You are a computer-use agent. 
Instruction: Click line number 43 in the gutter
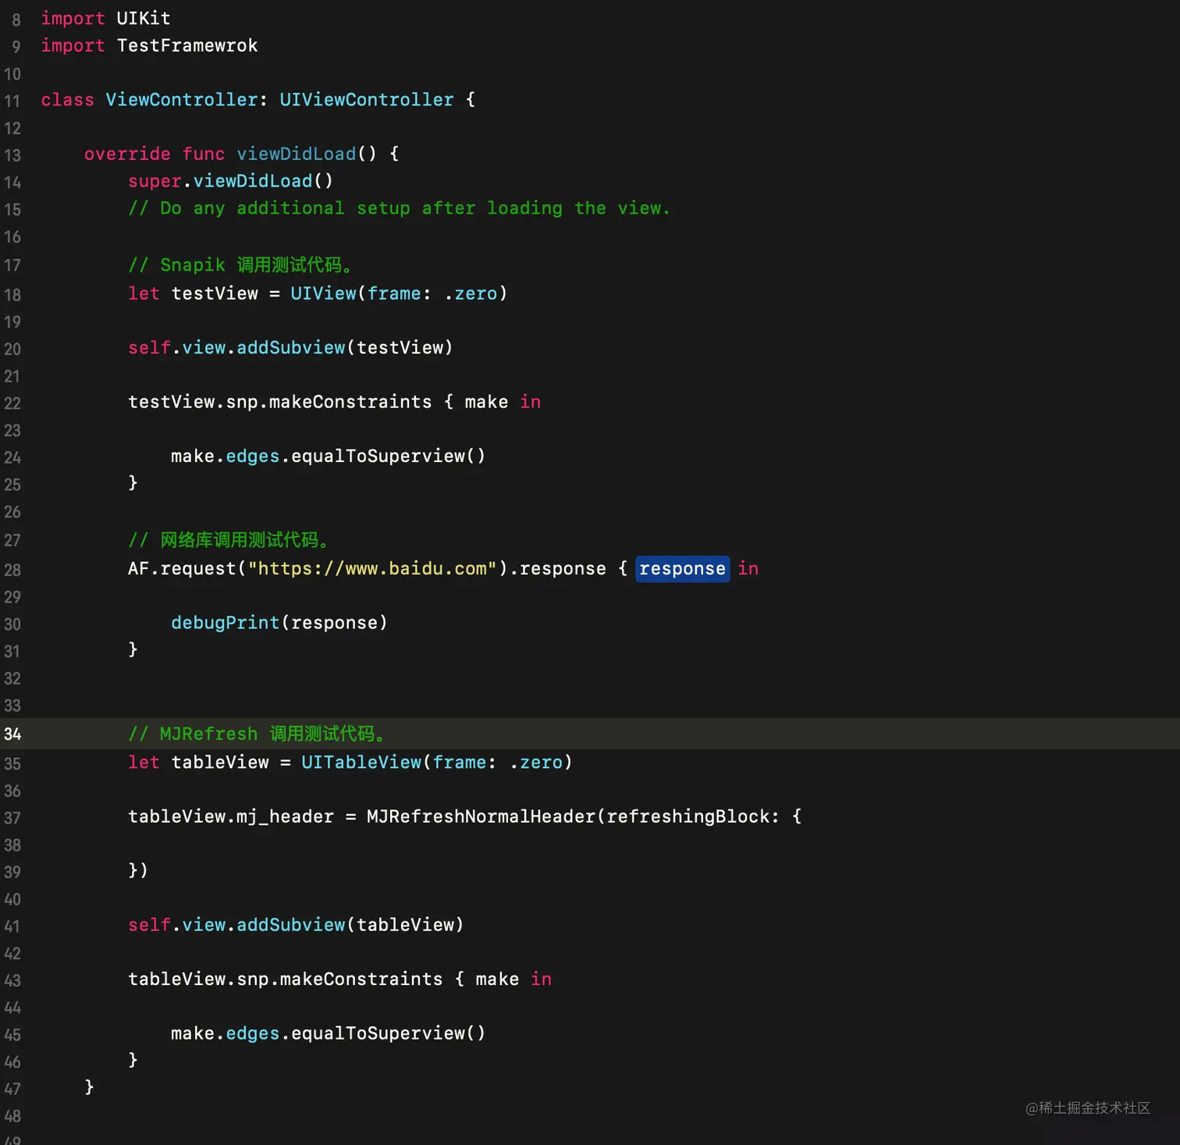[x=12, y=980]
